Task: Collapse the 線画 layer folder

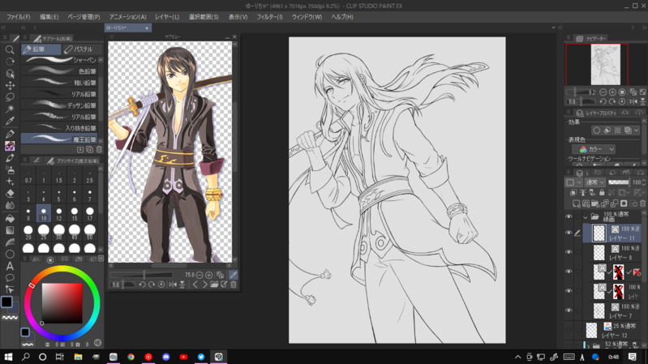Action: pyautogui.click(x=586, y=217)
